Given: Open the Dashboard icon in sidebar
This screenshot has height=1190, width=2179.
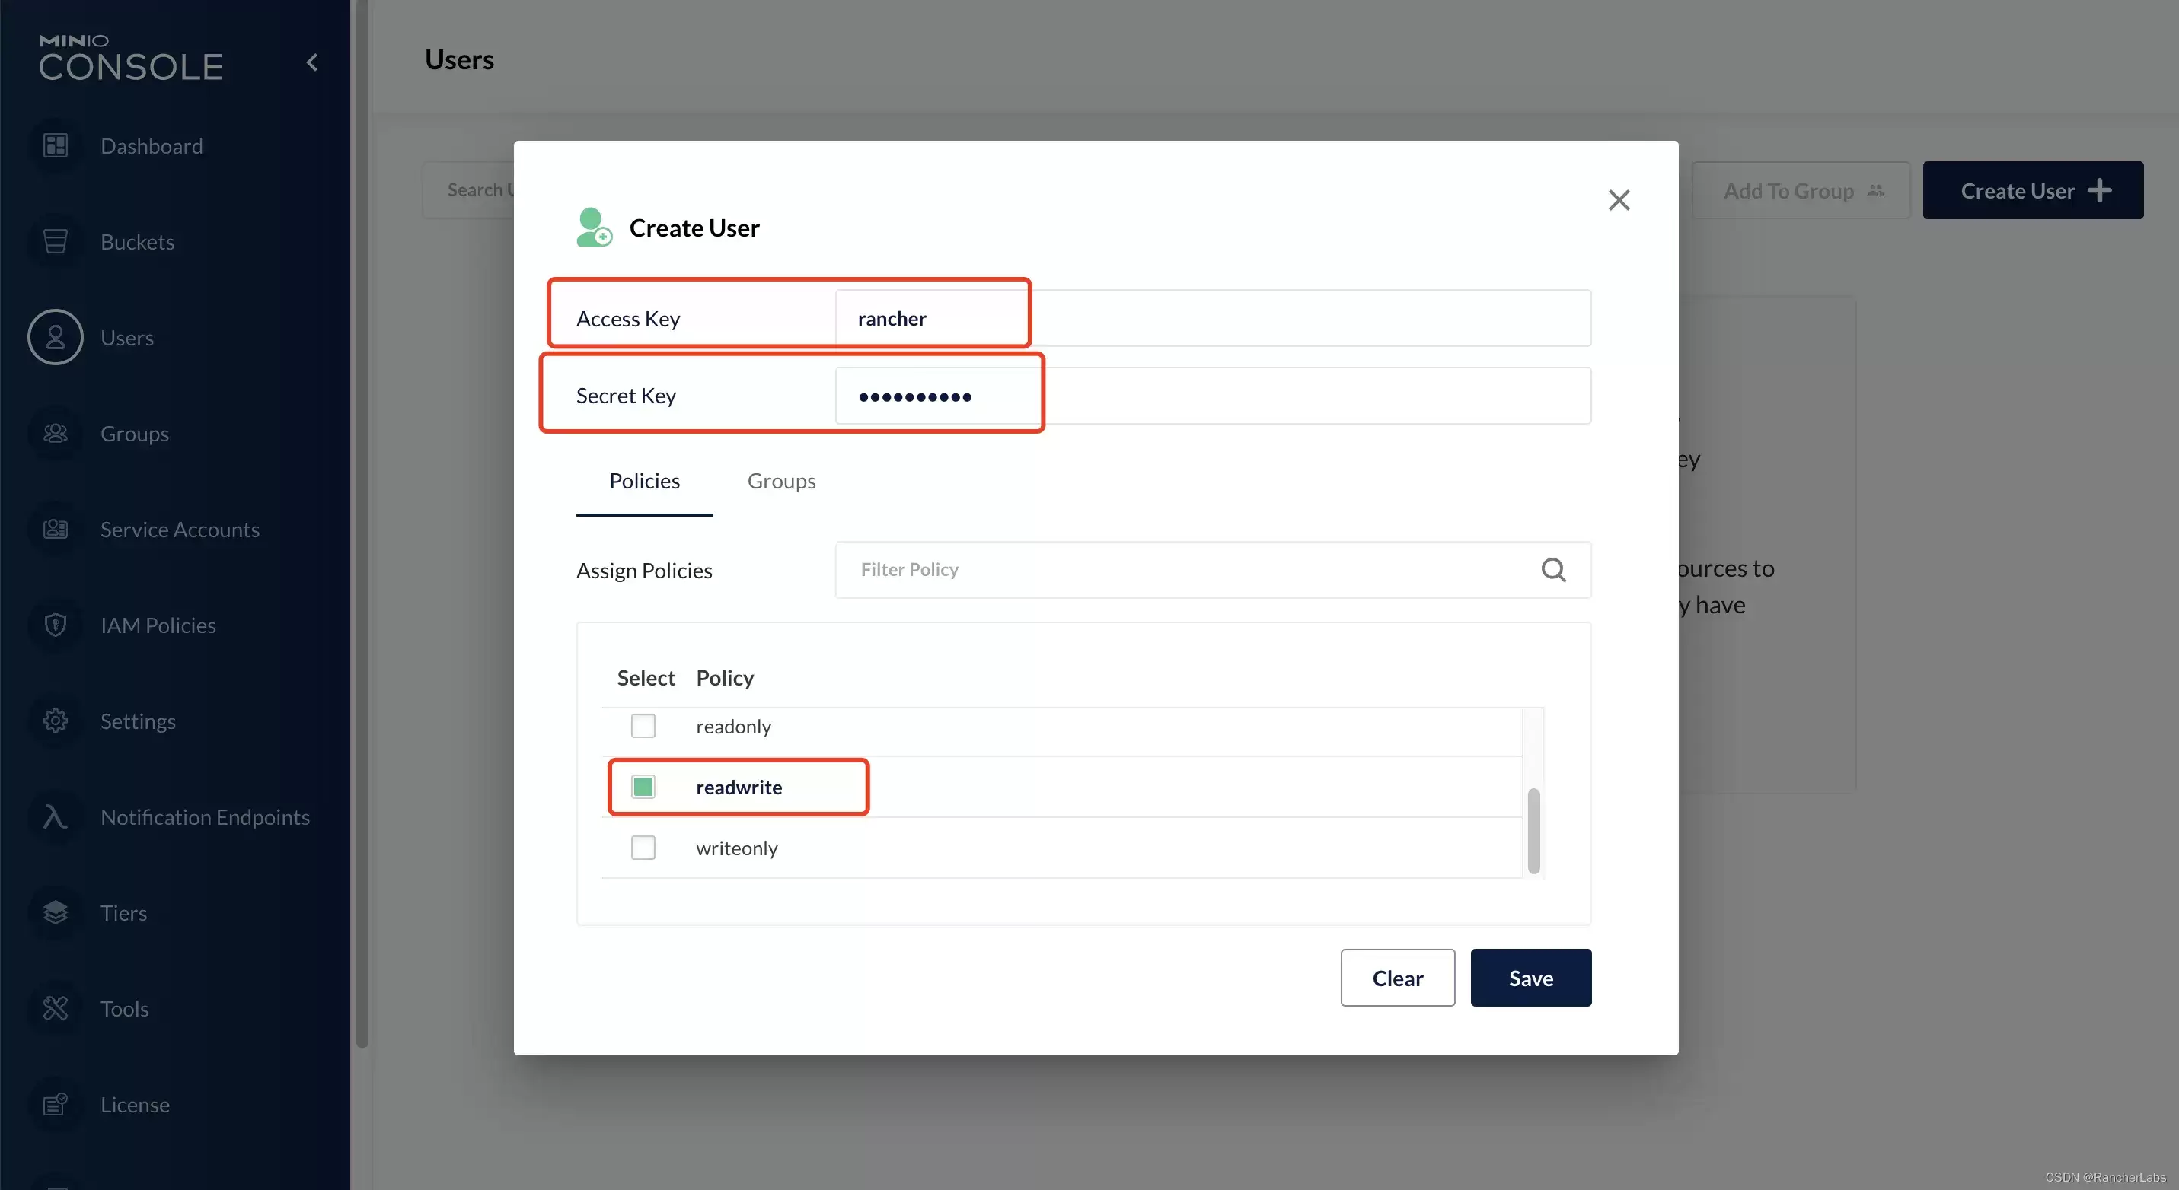Looking at the screenshot, I should (x=55, y=145).
